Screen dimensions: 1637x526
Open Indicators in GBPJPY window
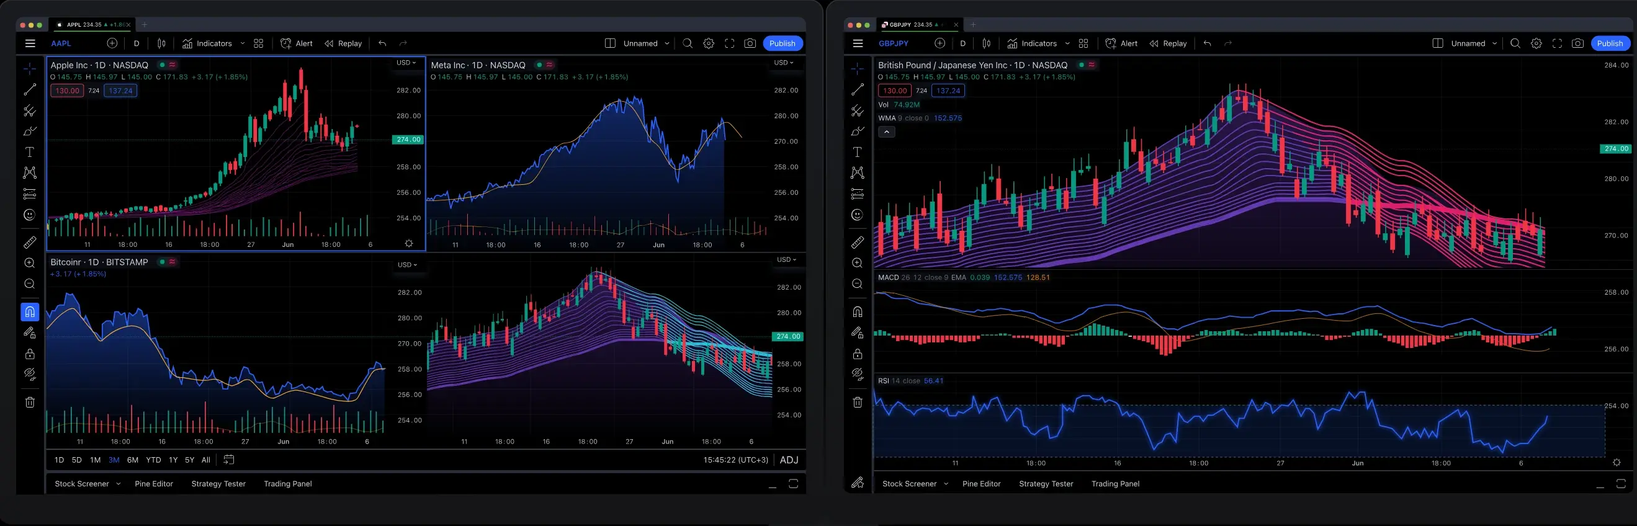tap(1032, 43)
